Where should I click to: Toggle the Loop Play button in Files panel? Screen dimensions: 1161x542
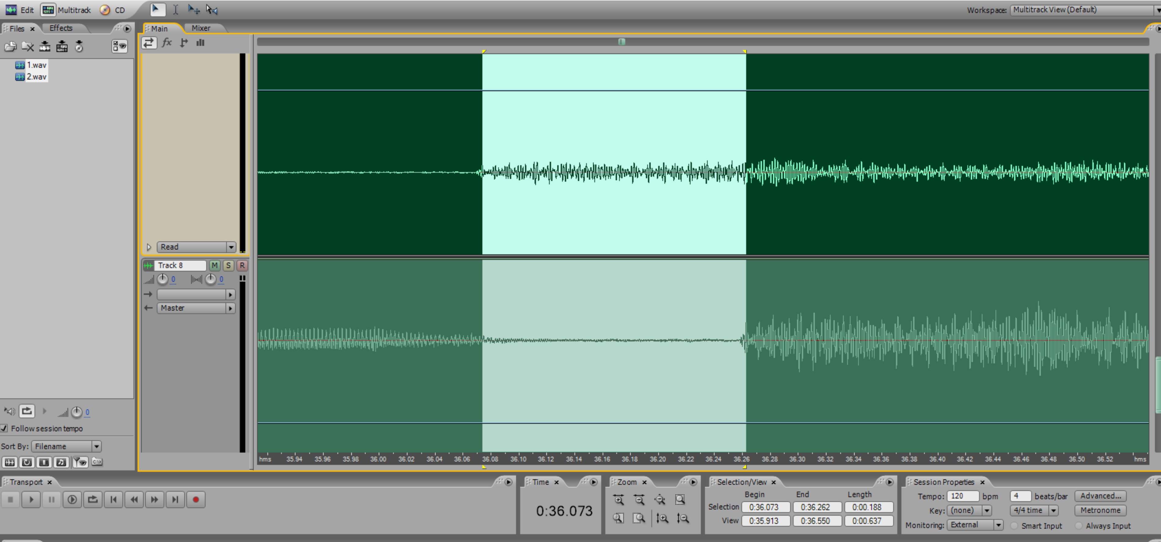point(27,411)
